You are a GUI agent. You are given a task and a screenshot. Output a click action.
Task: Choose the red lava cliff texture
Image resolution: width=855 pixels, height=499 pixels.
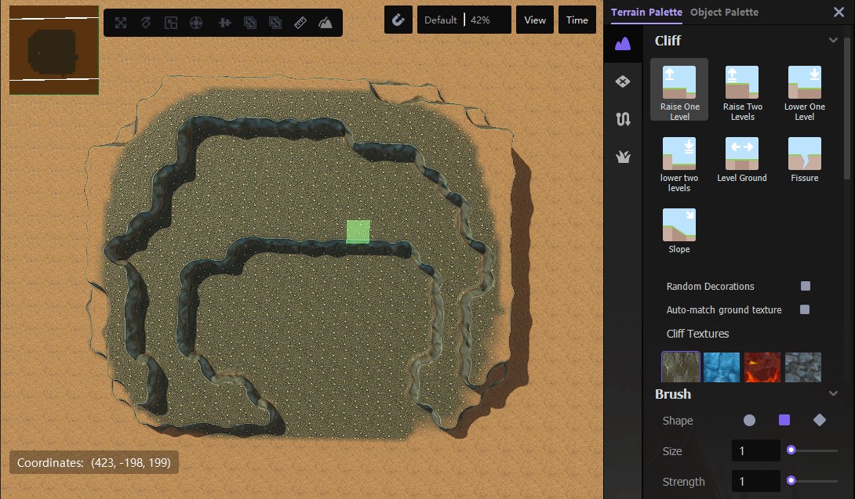762,367
